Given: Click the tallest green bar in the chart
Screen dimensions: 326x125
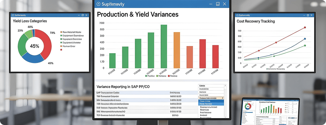Looking at the screenshot, I should (x=164, y=46).
